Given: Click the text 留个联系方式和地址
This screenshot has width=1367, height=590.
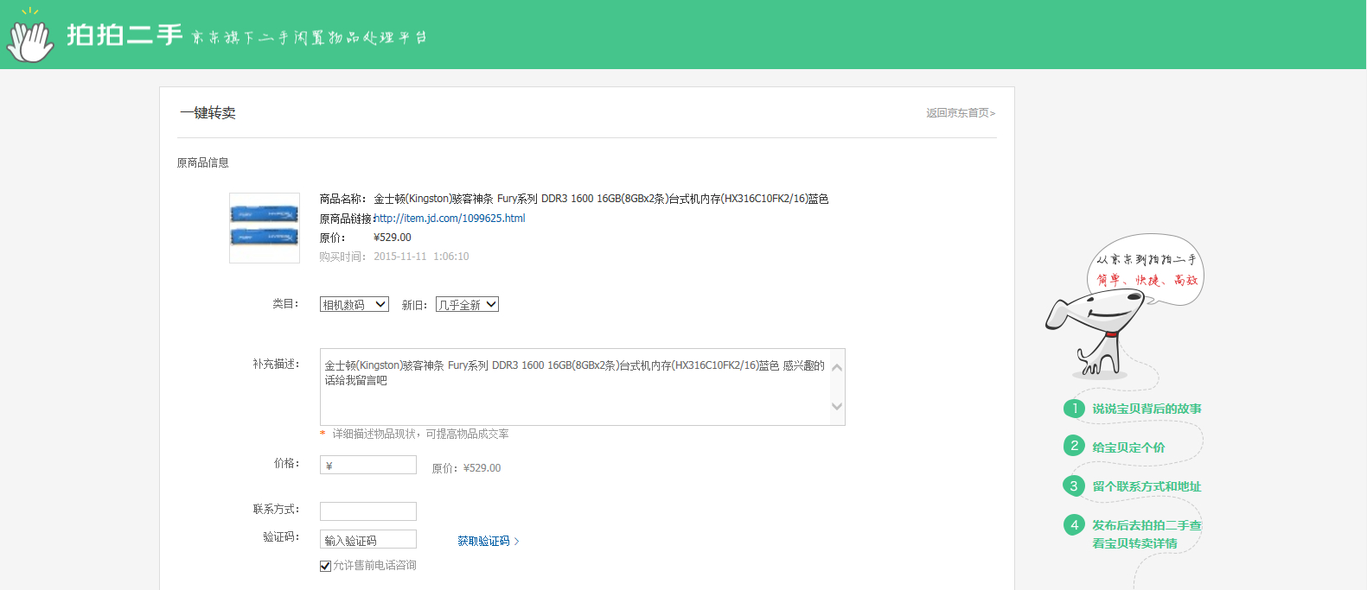Looking at the screenshot, I should tap(1147, 486).
